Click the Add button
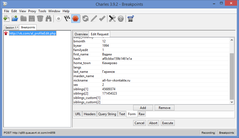The height and width of the screenshot is (138, 239). click(x=143, y=108)
